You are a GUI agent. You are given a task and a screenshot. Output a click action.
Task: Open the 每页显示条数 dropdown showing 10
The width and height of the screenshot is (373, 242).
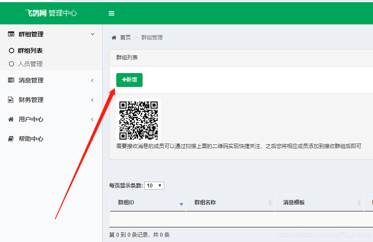click(x=154, y=185)
